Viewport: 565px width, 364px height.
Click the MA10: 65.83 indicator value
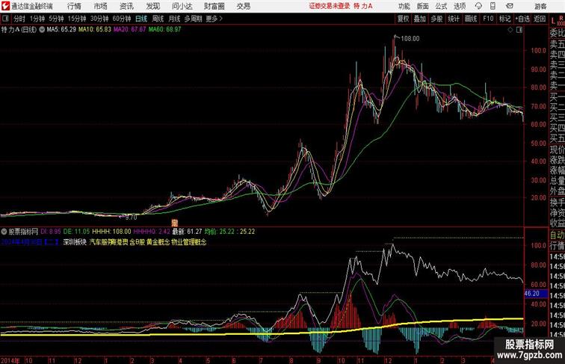[x=95, y=30]
